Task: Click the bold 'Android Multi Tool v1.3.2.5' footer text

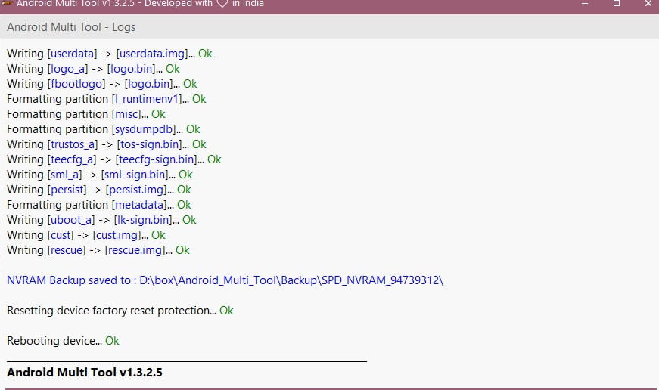Action: [85, 373]
